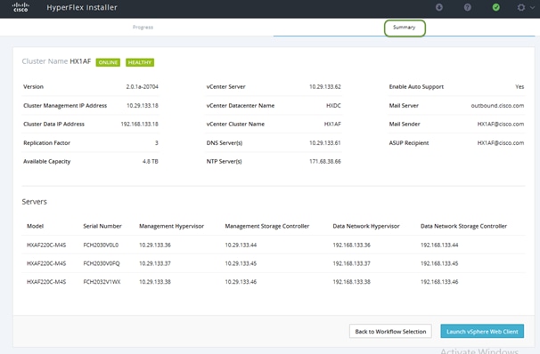The image size is (540, 354).
Task: Select management hypervisor IP 10.29.133.37
Action: (x=155, y=263)
